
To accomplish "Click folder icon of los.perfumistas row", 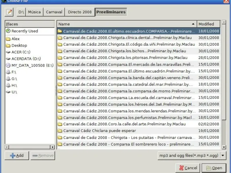I will (x=60, y=118).
